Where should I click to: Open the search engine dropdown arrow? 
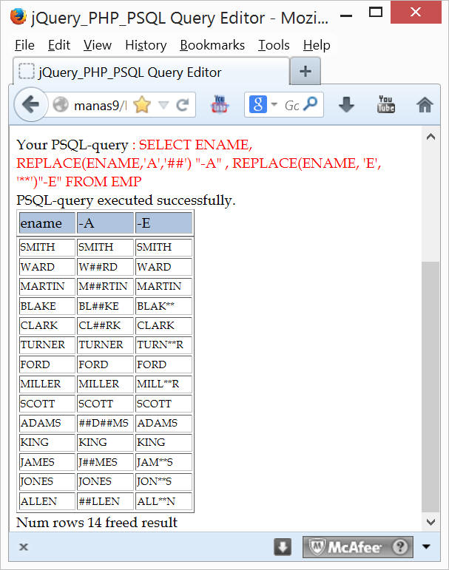click(x=274, y=105)
